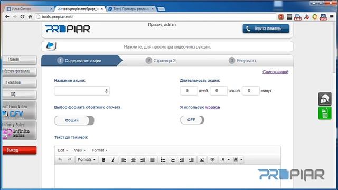
Task: Apply the background color button
Action: click(x=236, y=159)
